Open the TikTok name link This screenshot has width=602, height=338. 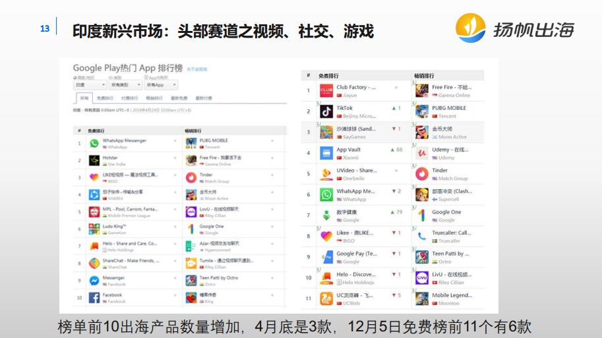click(344, 108)
